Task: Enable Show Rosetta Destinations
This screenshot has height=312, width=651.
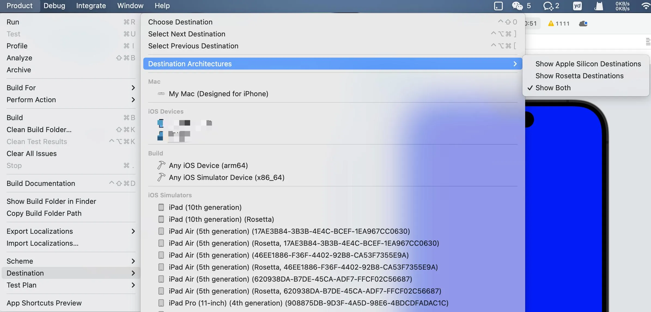Action: pos(579,76)
